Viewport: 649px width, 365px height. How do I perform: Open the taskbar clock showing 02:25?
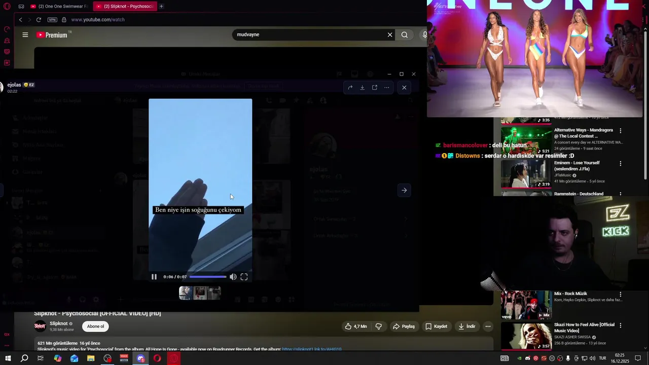coord(620,358)
